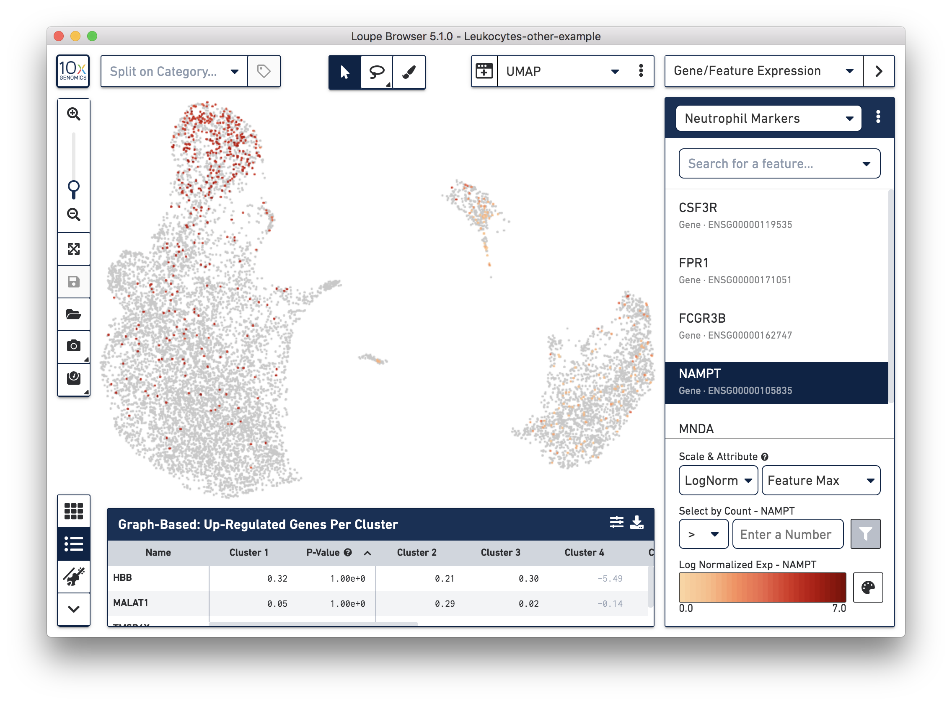The image size is (952, 704).
Task: Sort by Cluster 3 column header
Action: click(500, 553)
